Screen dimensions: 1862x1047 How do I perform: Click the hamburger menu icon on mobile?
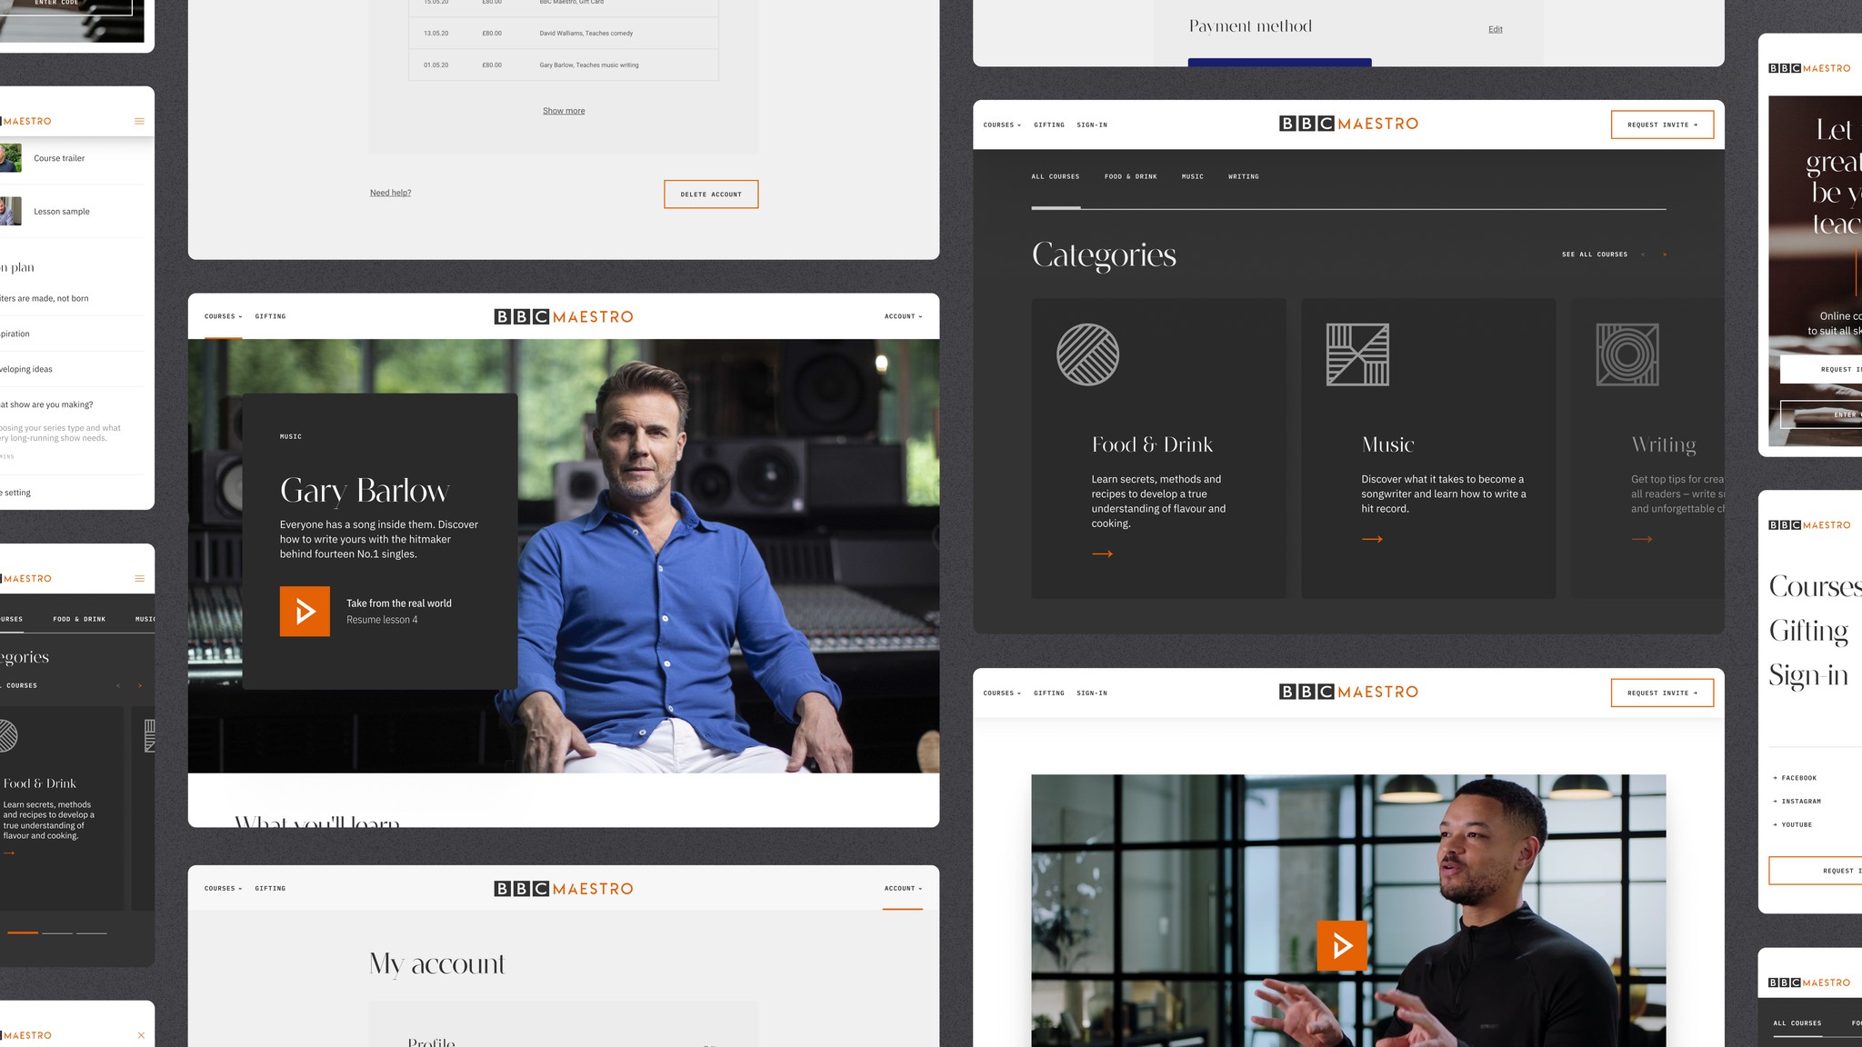point(139,122)
